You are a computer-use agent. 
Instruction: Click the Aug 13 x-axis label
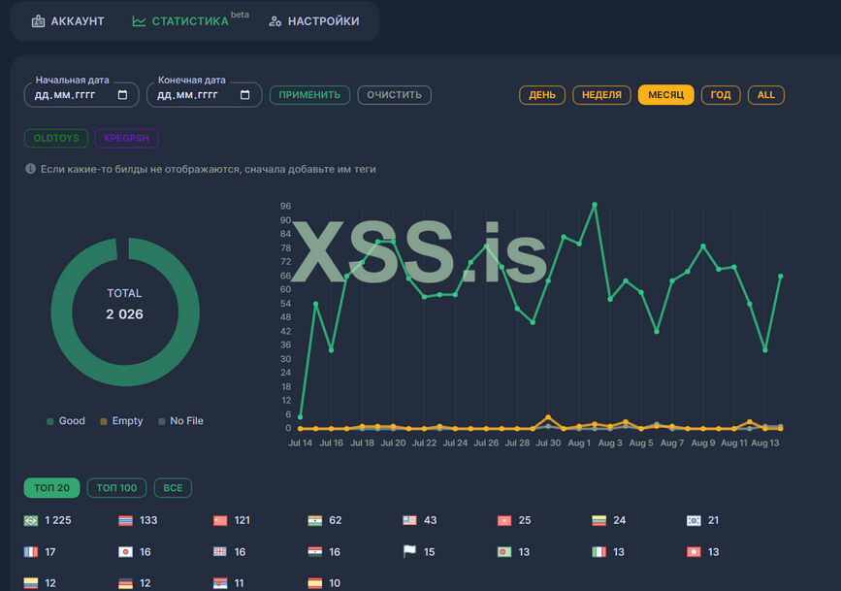pyautogui.click(x=765, y=443)
